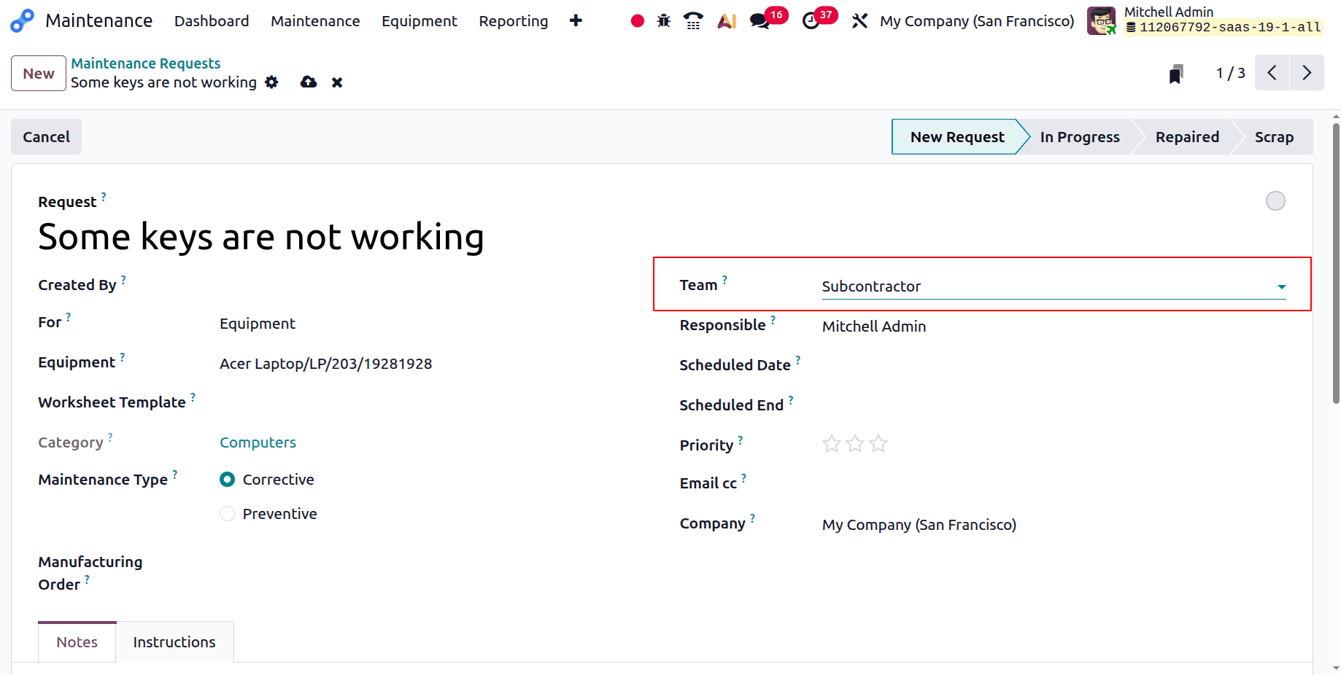The image size is (1341, 675).
Task: Switch to the Instructions tab
Action: click(x=174, y=641)
